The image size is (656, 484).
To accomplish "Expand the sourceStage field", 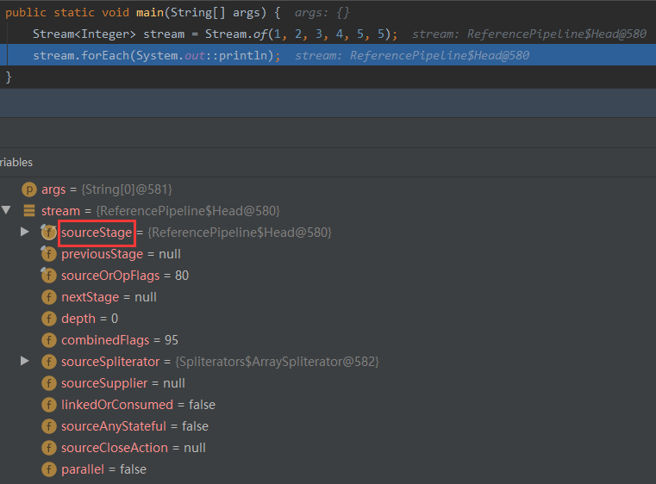I will click(x=25, y=232).
